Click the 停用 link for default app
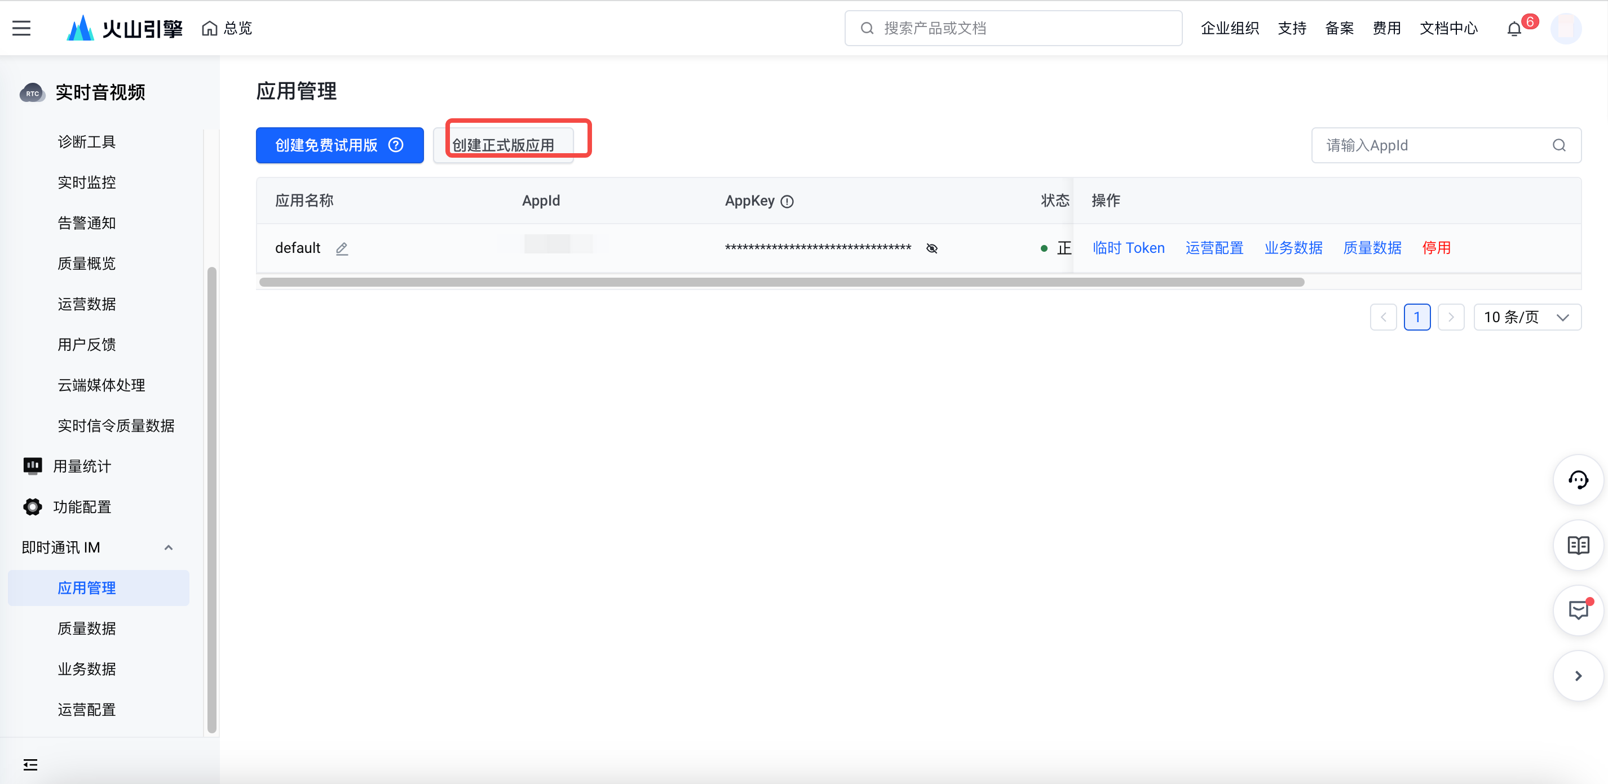Screen dimensions: 1608x784 pyautogui.click(x=1437, y=248)
